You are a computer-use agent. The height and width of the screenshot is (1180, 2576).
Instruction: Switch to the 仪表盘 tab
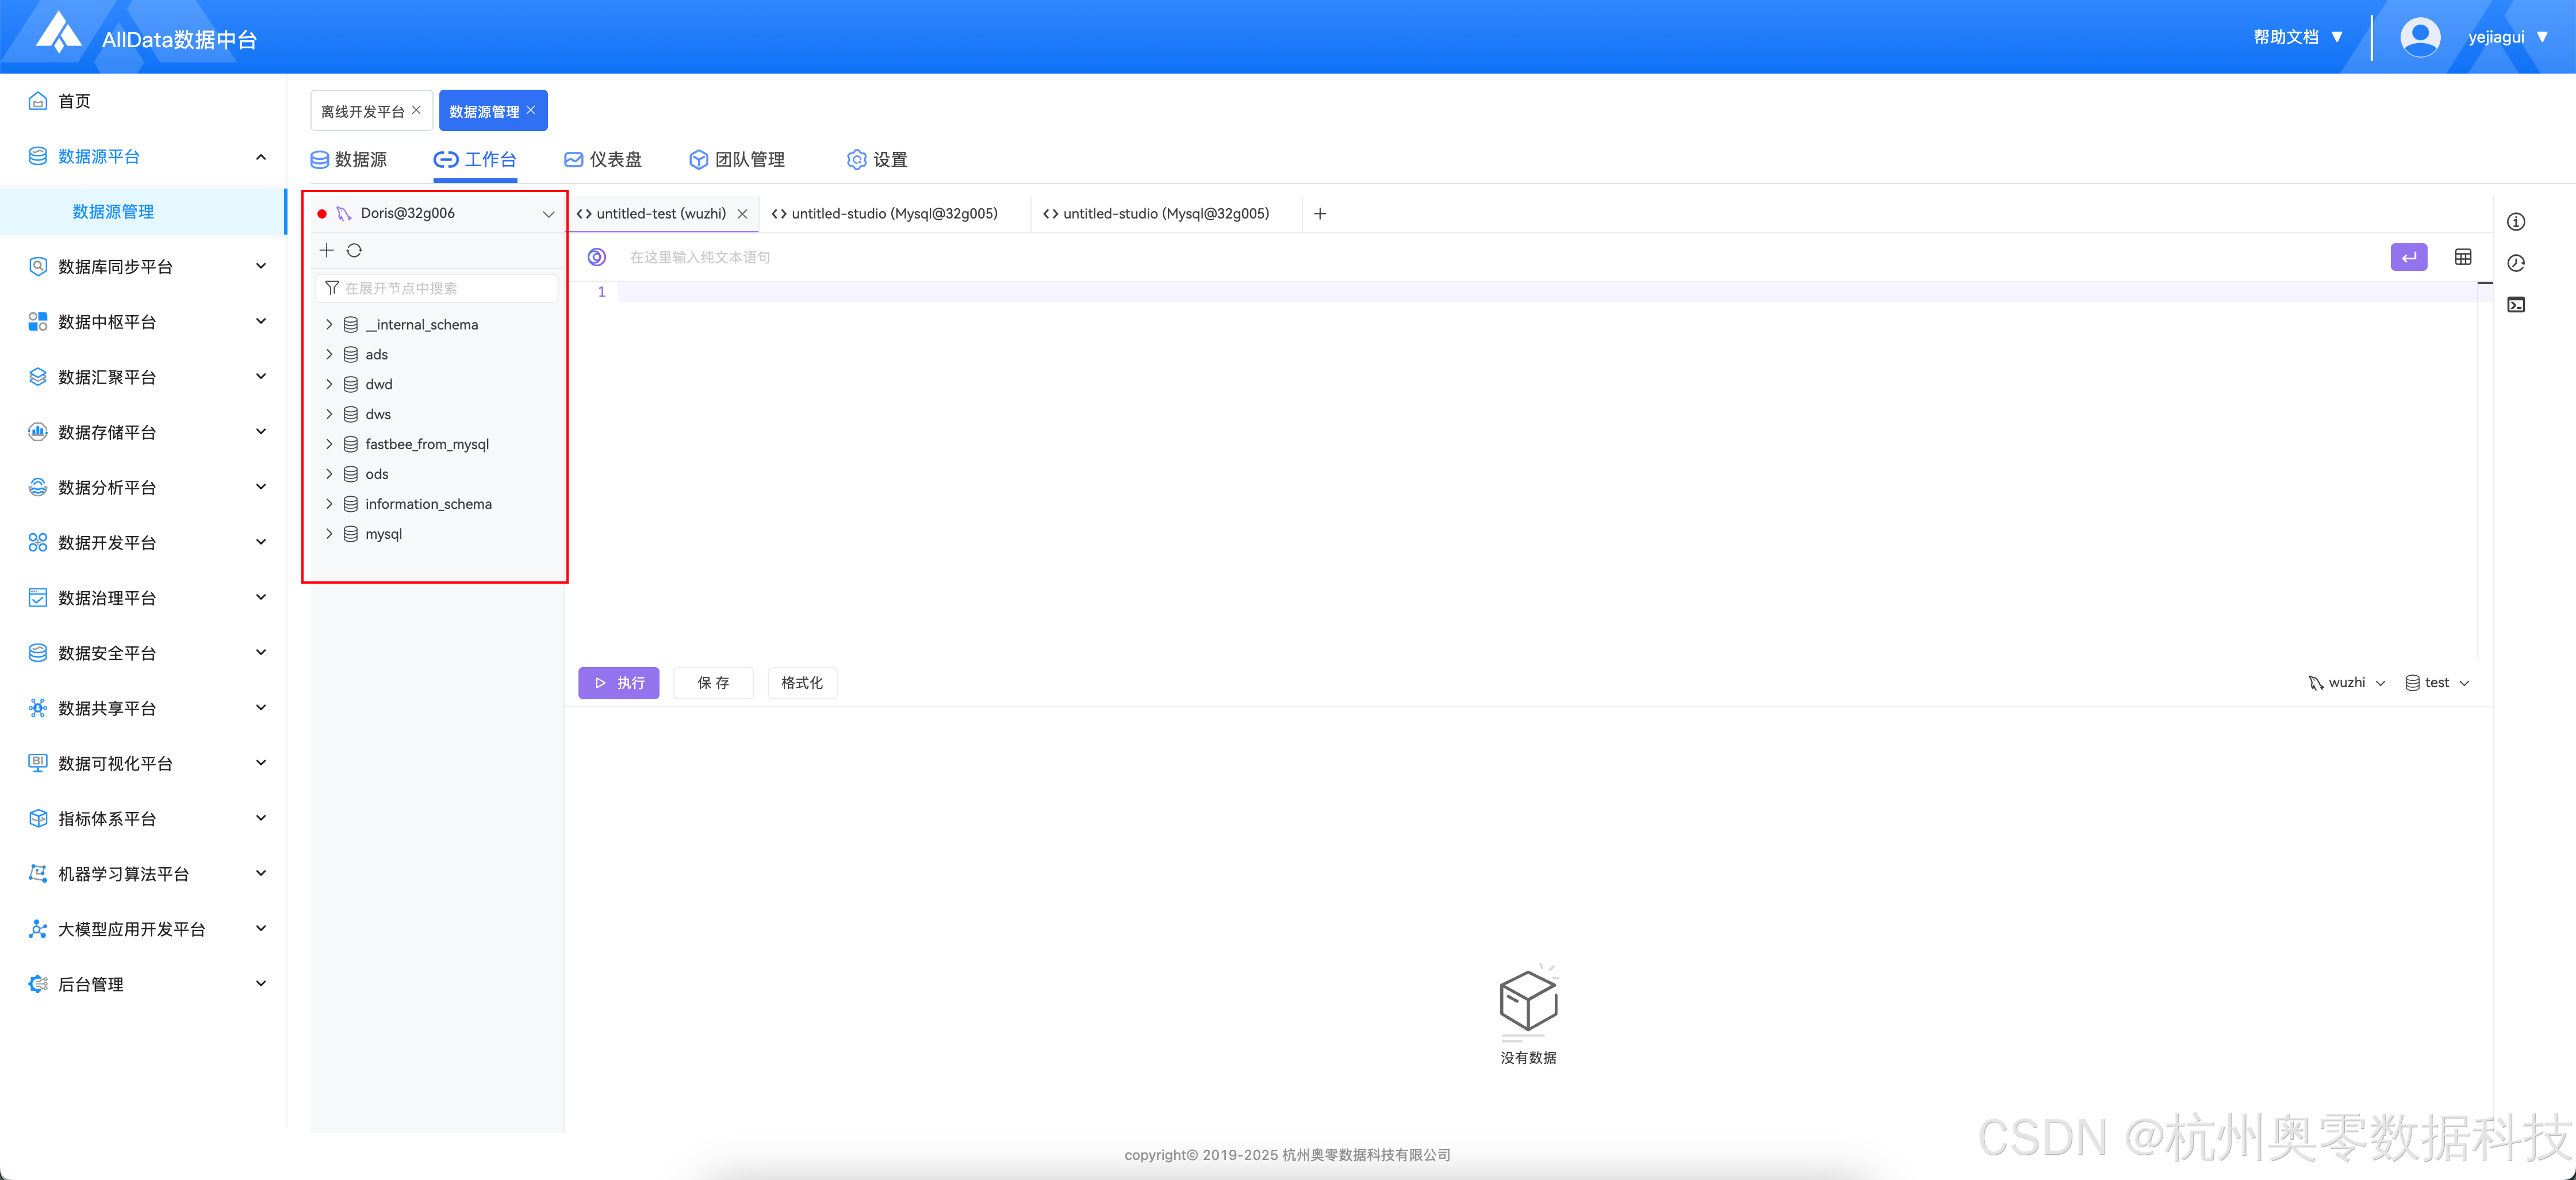(x=603, y=159)
